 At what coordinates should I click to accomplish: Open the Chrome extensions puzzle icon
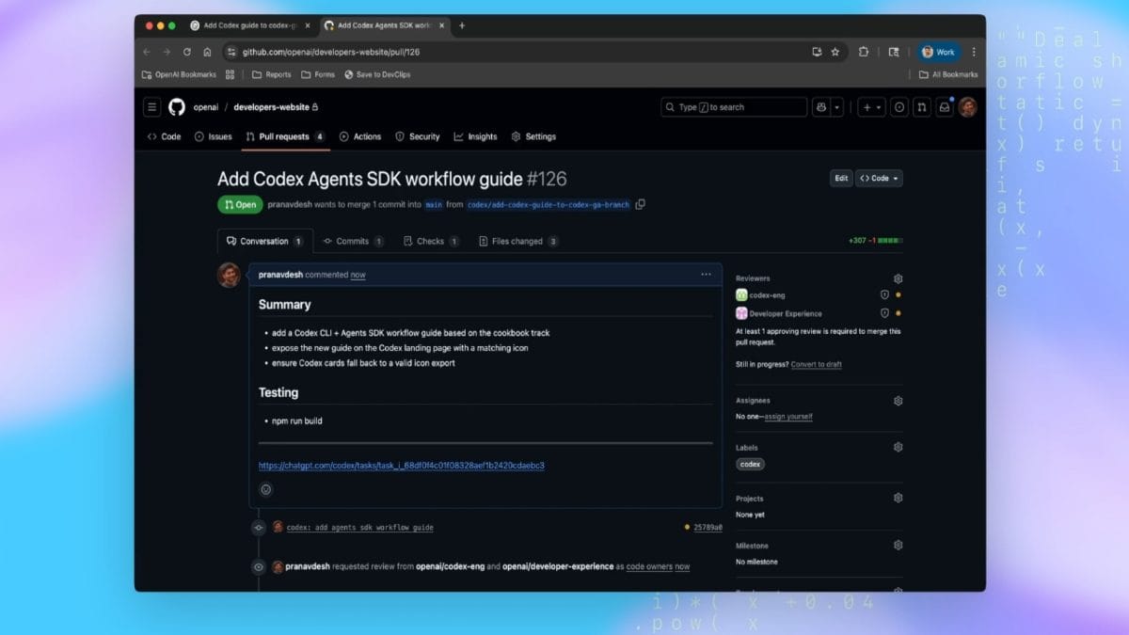[863, 53]
